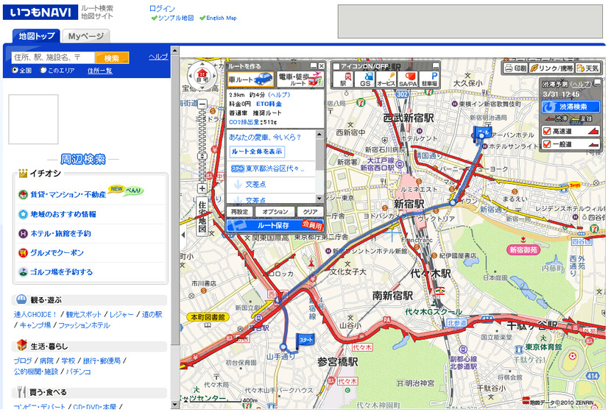Collapse the left sidebar with arrow handle
The height and width of the screenshot is (412, 608).
click(183, 235)
